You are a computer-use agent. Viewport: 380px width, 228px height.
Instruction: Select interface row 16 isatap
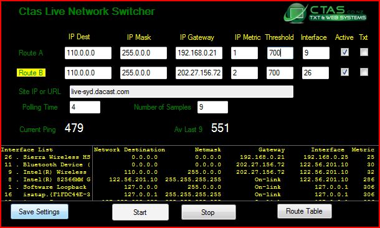[47, 194]
